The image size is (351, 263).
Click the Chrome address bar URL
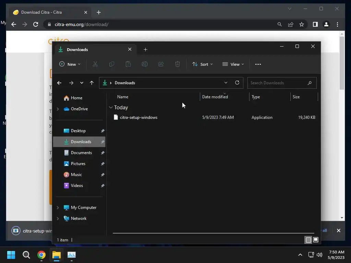point(82,24)
